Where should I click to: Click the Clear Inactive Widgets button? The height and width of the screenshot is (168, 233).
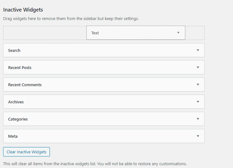click(x=27, y=152)
